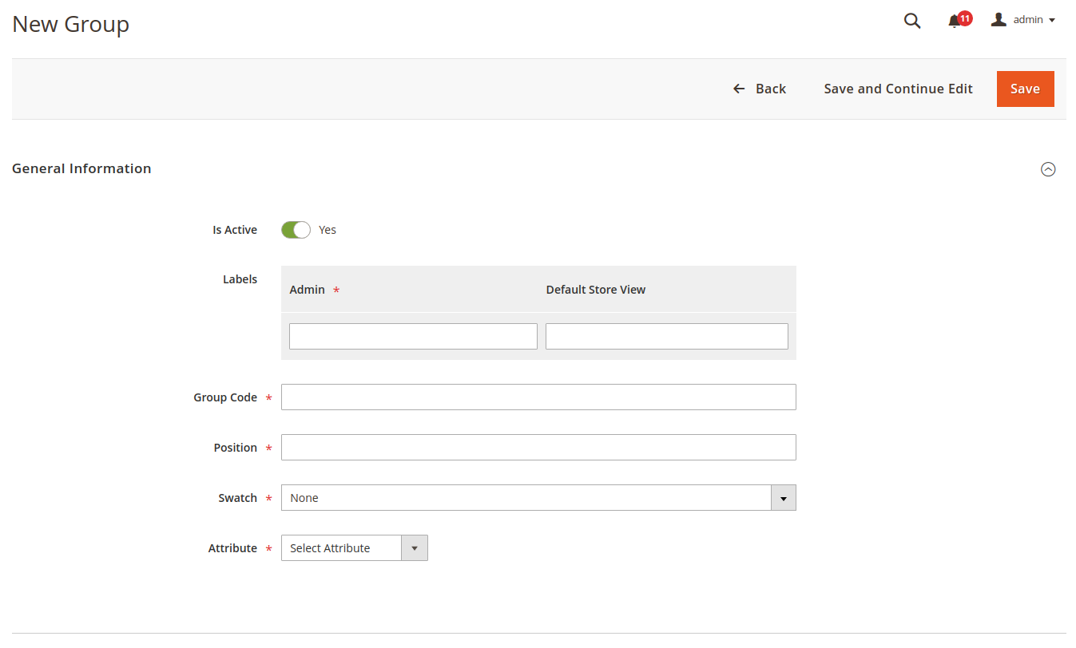Viewport: 1076px width, 648px height.
Task: Open the Swatch dropdown arrow button
Action: 784,497
